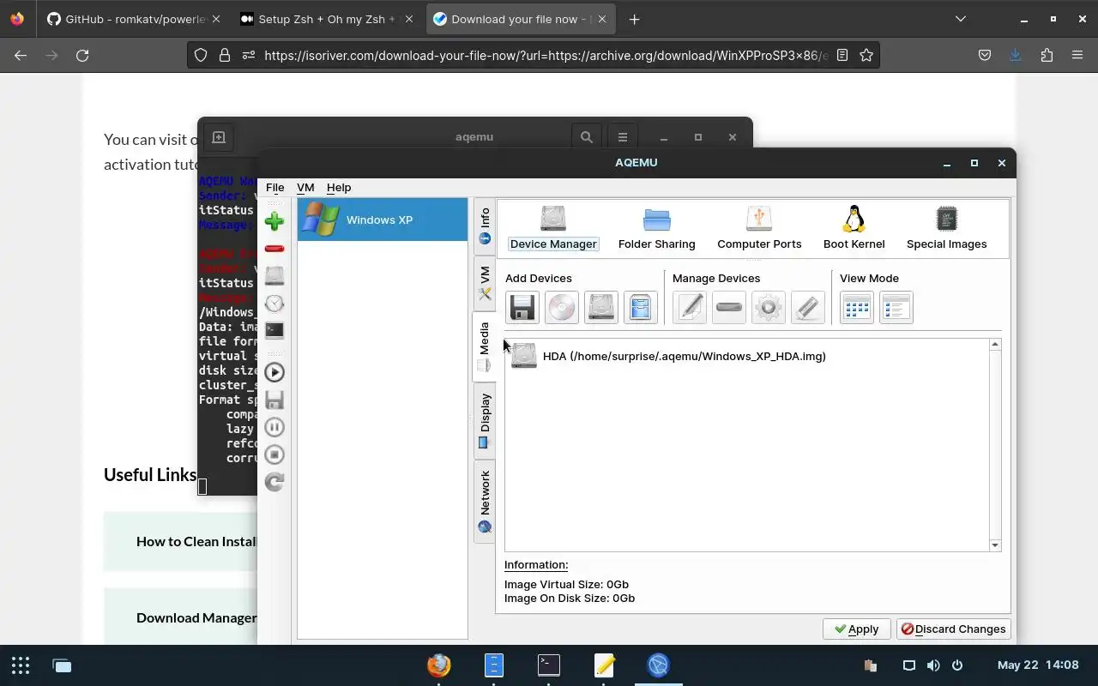
Task: Stop the virtual machine
Action: (x=274, y=454)
